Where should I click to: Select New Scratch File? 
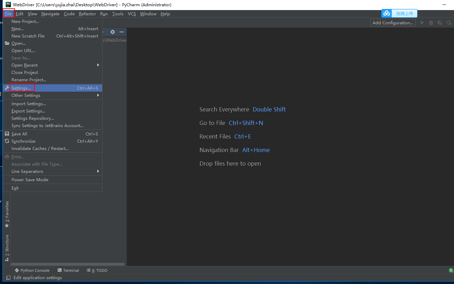[x=52, y=36]
